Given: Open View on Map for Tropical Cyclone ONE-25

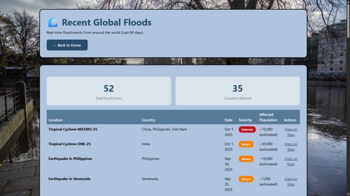Looking at the screenshot, I should 291,147.
